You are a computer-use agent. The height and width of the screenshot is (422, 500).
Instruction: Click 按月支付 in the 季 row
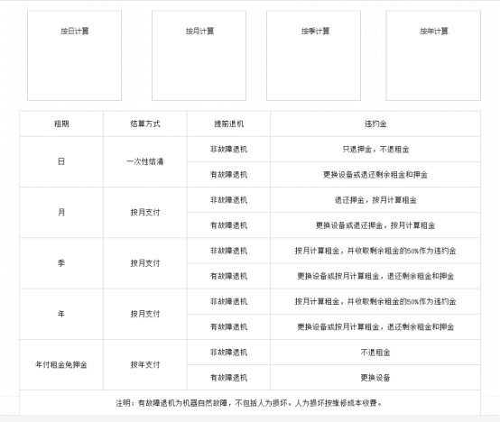click(x=145, y=263)
